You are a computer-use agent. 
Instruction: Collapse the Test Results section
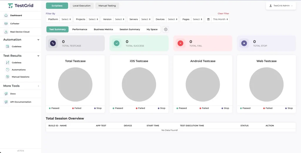pyautogui.click(x=38, y=56)
